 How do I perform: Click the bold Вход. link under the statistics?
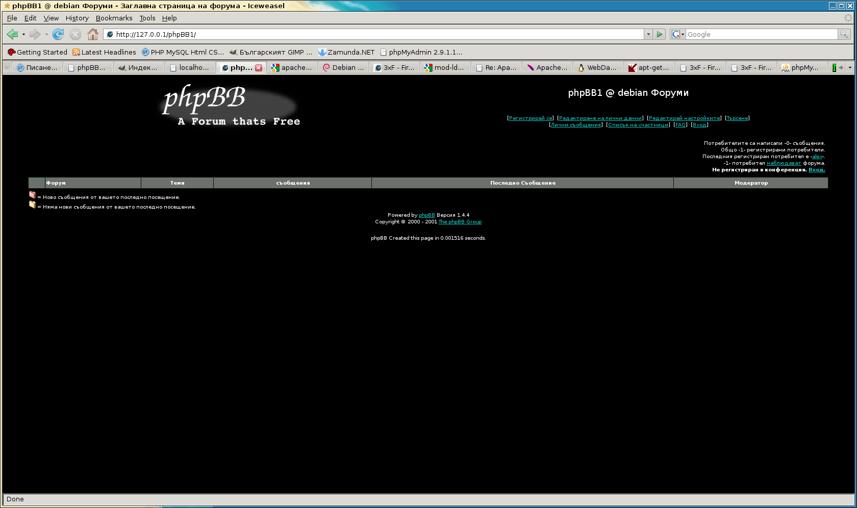[x=817, y=170]
